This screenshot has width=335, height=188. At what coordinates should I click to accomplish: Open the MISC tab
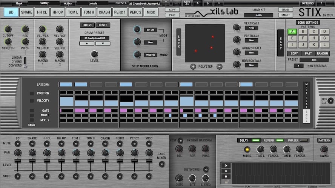(x=151, y=12)
